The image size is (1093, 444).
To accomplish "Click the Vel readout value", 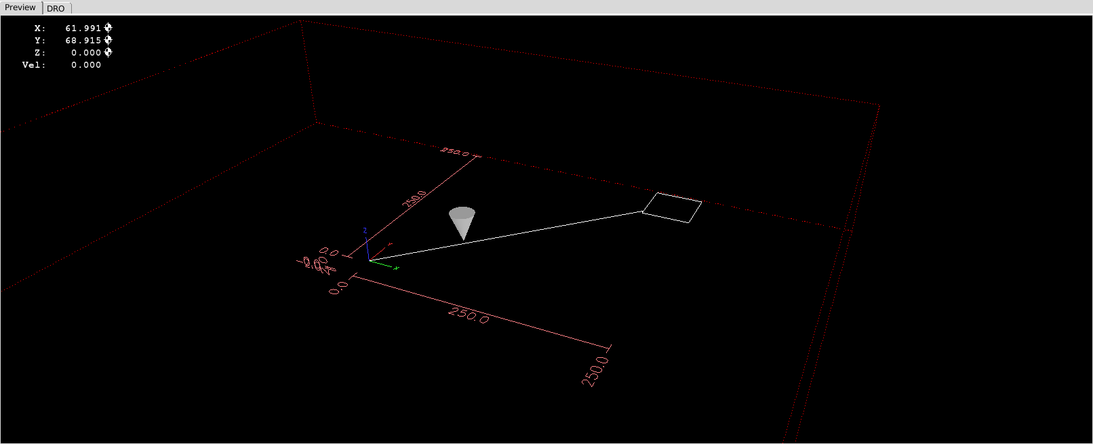I will click(86, 64).
